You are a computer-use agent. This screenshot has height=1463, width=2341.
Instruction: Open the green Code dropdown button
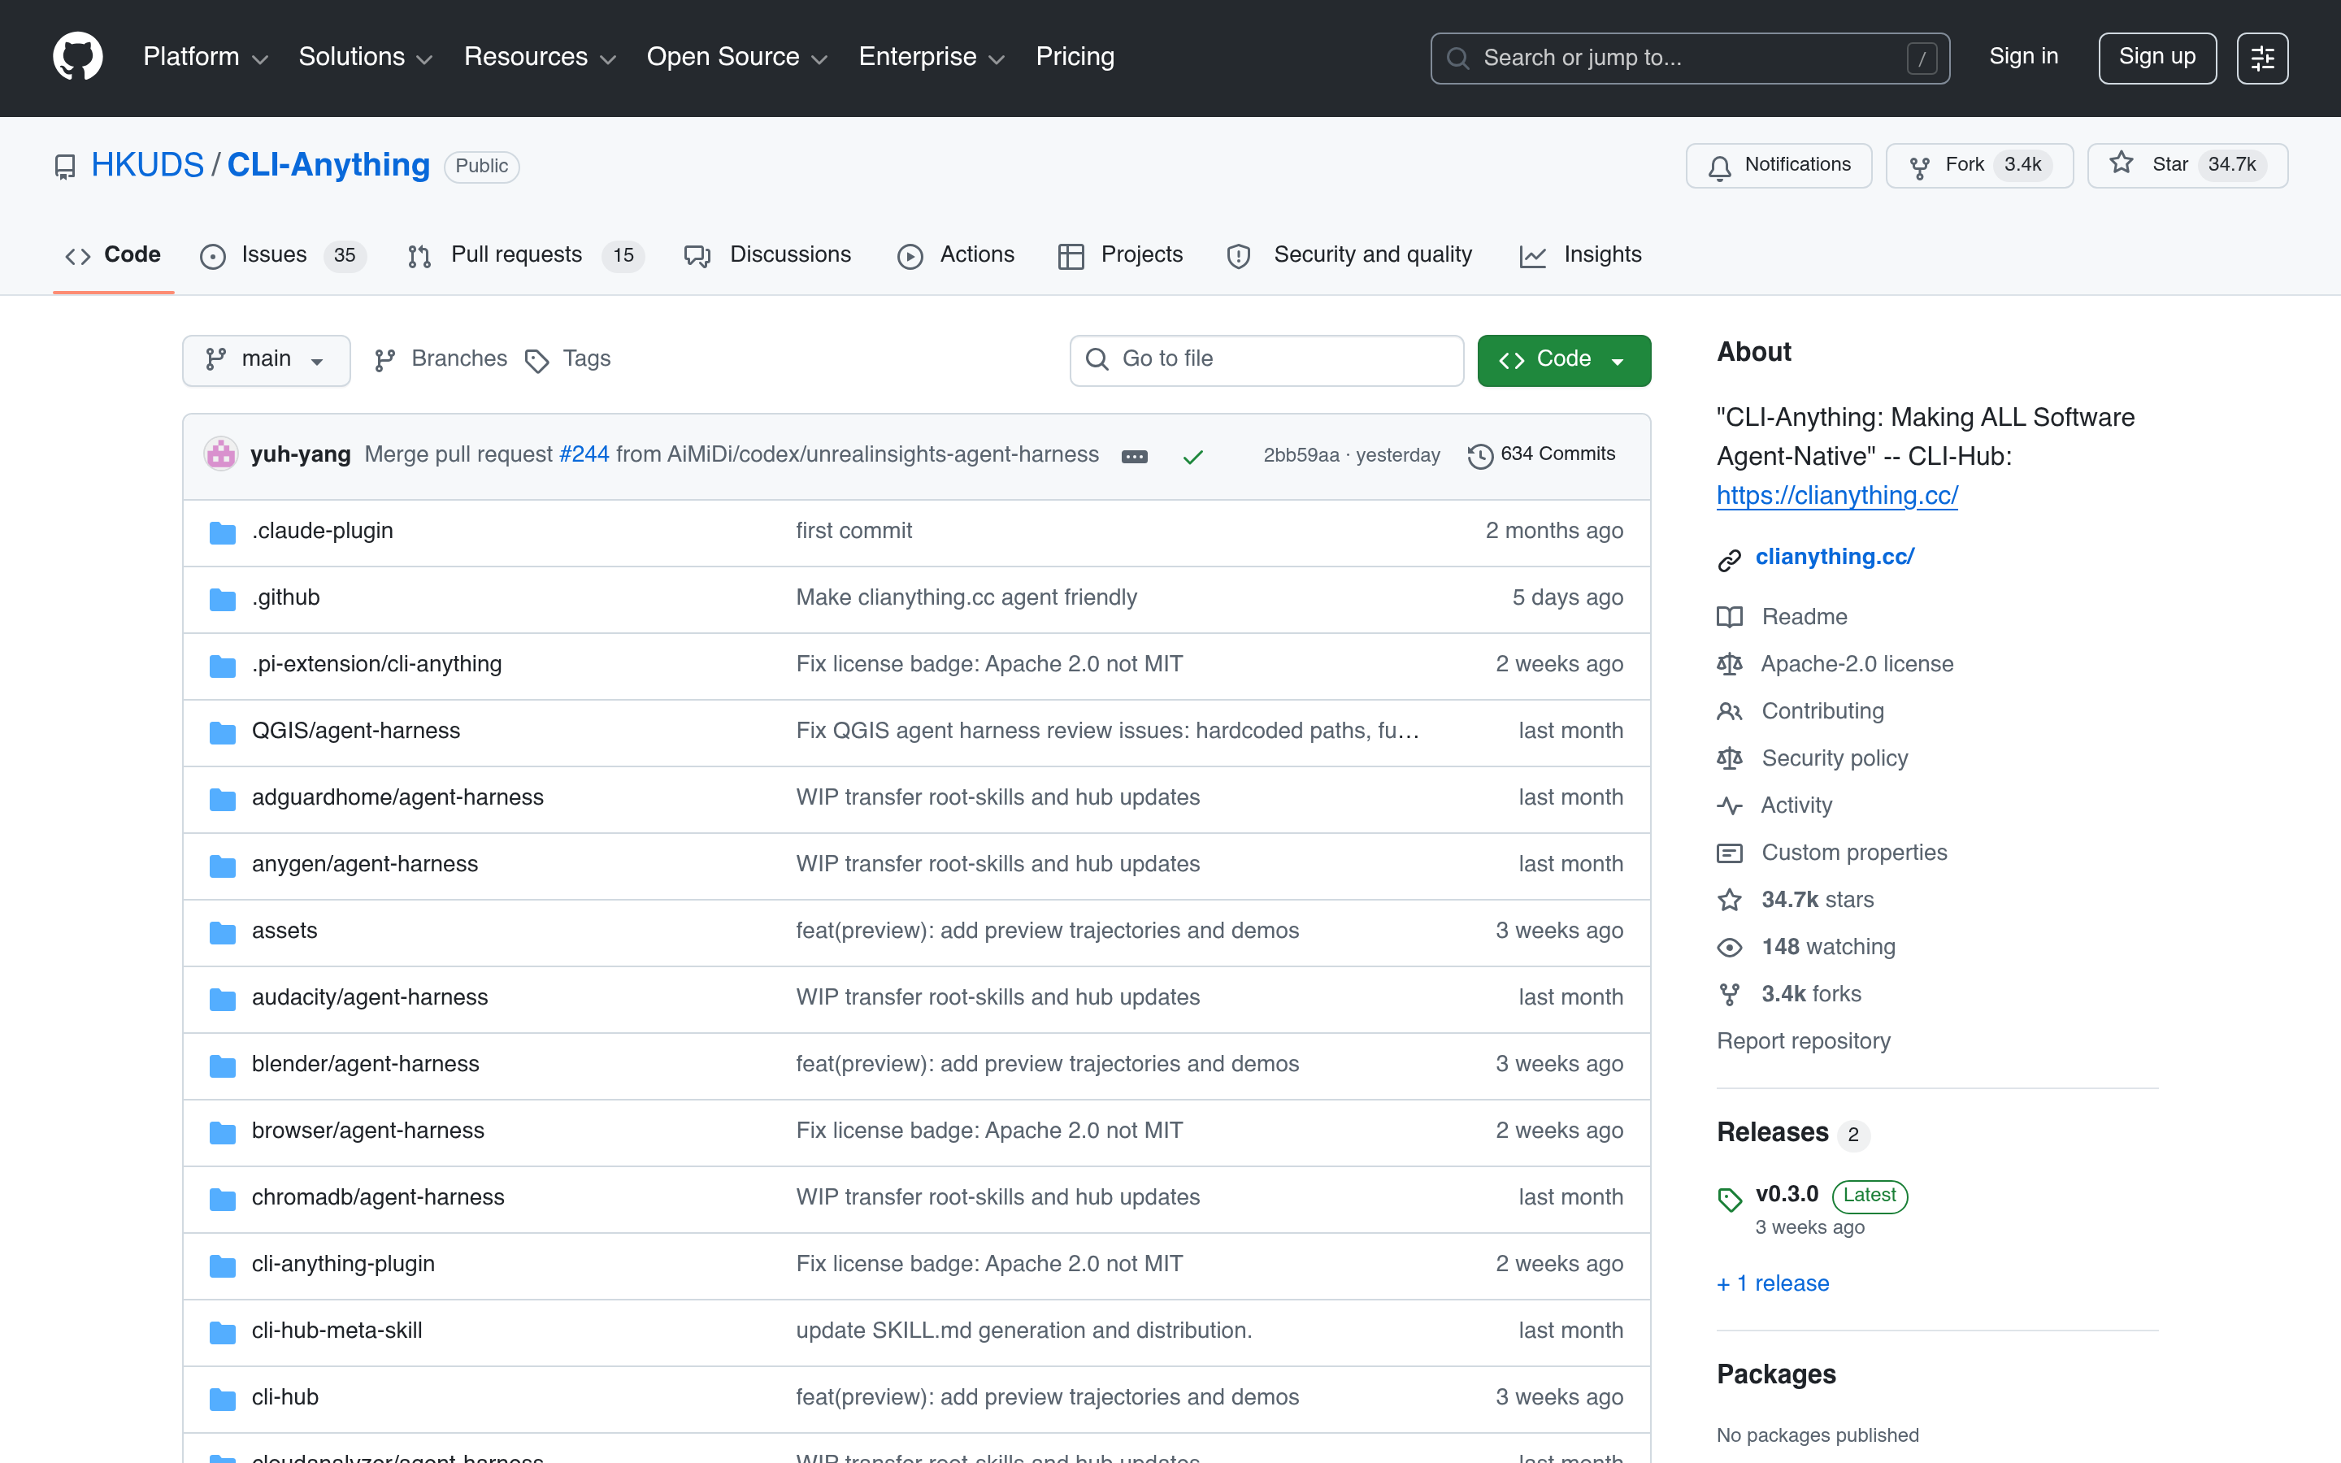pyautogui.click(x=1563, y=360)
